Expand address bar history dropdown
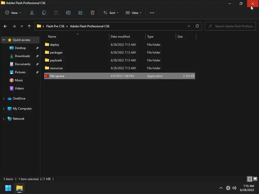The height and width of the screenshot is (194, 259). coord(189,26)
